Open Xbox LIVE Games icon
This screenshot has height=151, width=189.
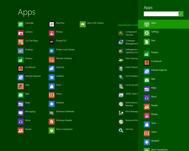click(x=83, y=24)
